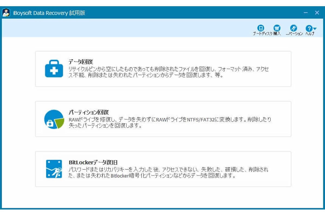Screen dimensions: 325x216
Task: Open the ブートディスク (boot disk) tool icon
Action: (x=261, y=28)
